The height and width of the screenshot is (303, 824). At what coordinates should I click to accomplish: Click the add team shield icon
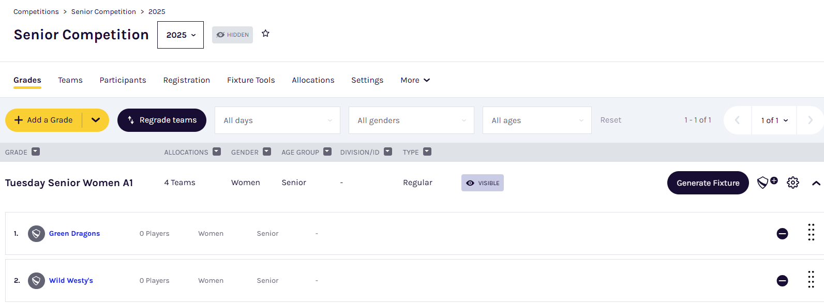(767, 183)
